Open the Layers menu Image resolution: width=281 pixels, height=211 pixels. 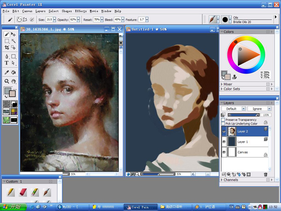[x=40, y=11]
